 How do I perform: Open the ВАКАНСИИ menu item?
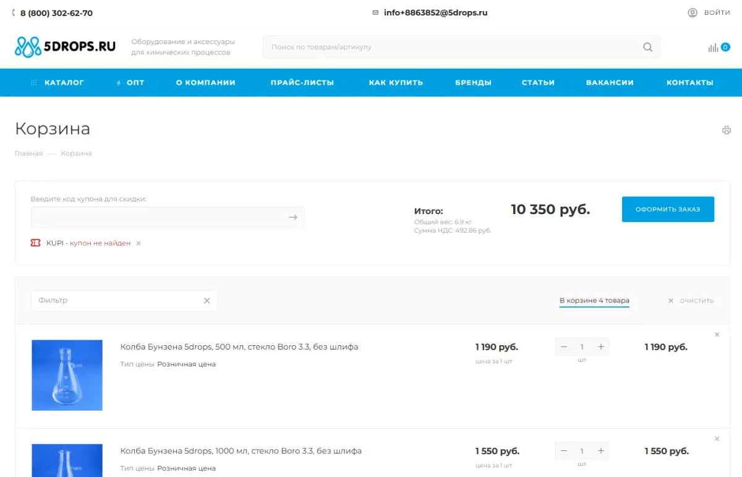pyautogui.click(x=610, y=82)
